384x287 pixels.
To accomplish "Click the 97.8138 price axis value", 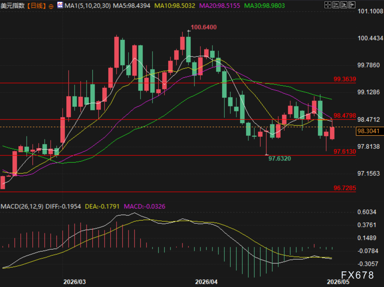I will [369, 146].
